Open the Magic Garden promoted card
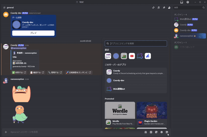This screenshot has width=207, height=137. pyautogui.click(x=152, y=114)
